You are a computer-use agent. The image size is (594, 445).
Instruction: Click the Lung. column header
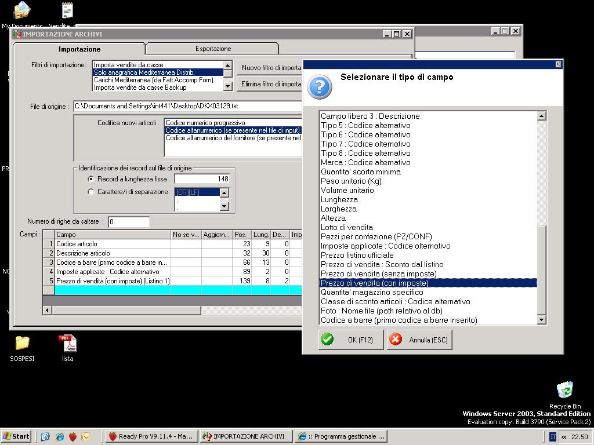point(261,235)
